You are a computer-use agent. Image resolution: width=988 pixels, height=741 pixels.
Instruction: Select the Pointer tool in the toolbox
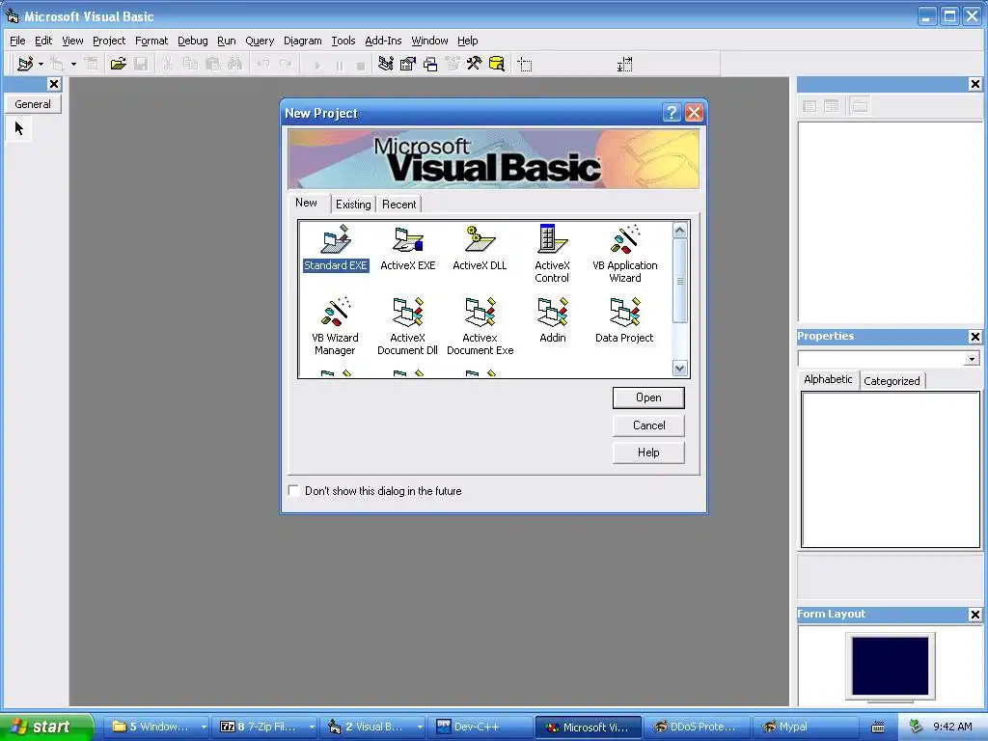pos(19,128)
